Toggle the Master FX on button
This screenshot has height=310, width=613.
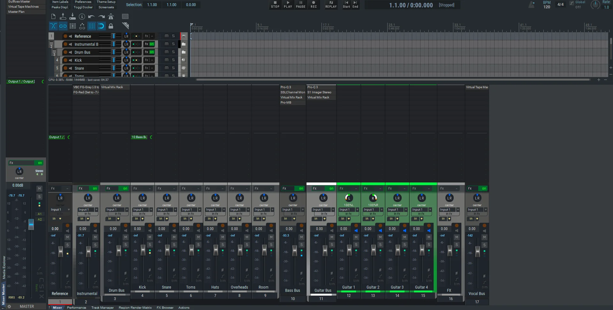40,163
